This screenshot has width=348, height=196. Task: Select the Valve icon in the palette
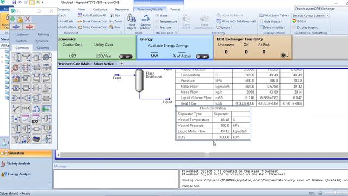[x=36, y=88]
